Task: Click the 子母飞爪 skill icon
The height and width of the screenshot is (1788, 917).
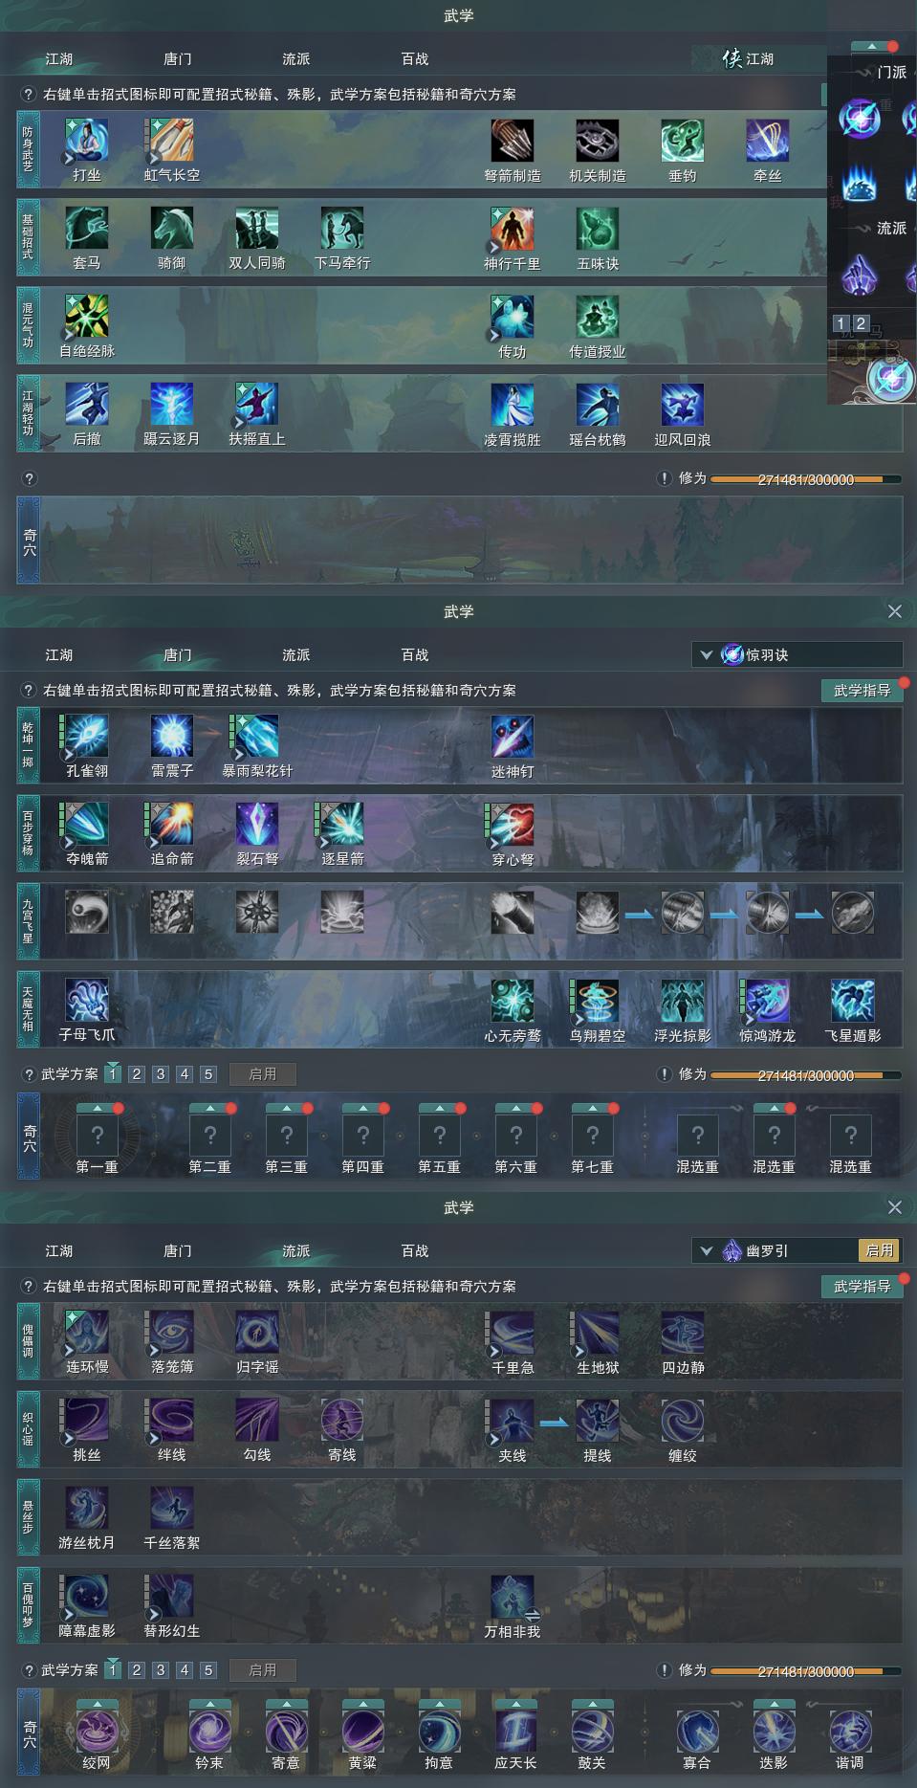Action: (x=87, y=1001)
